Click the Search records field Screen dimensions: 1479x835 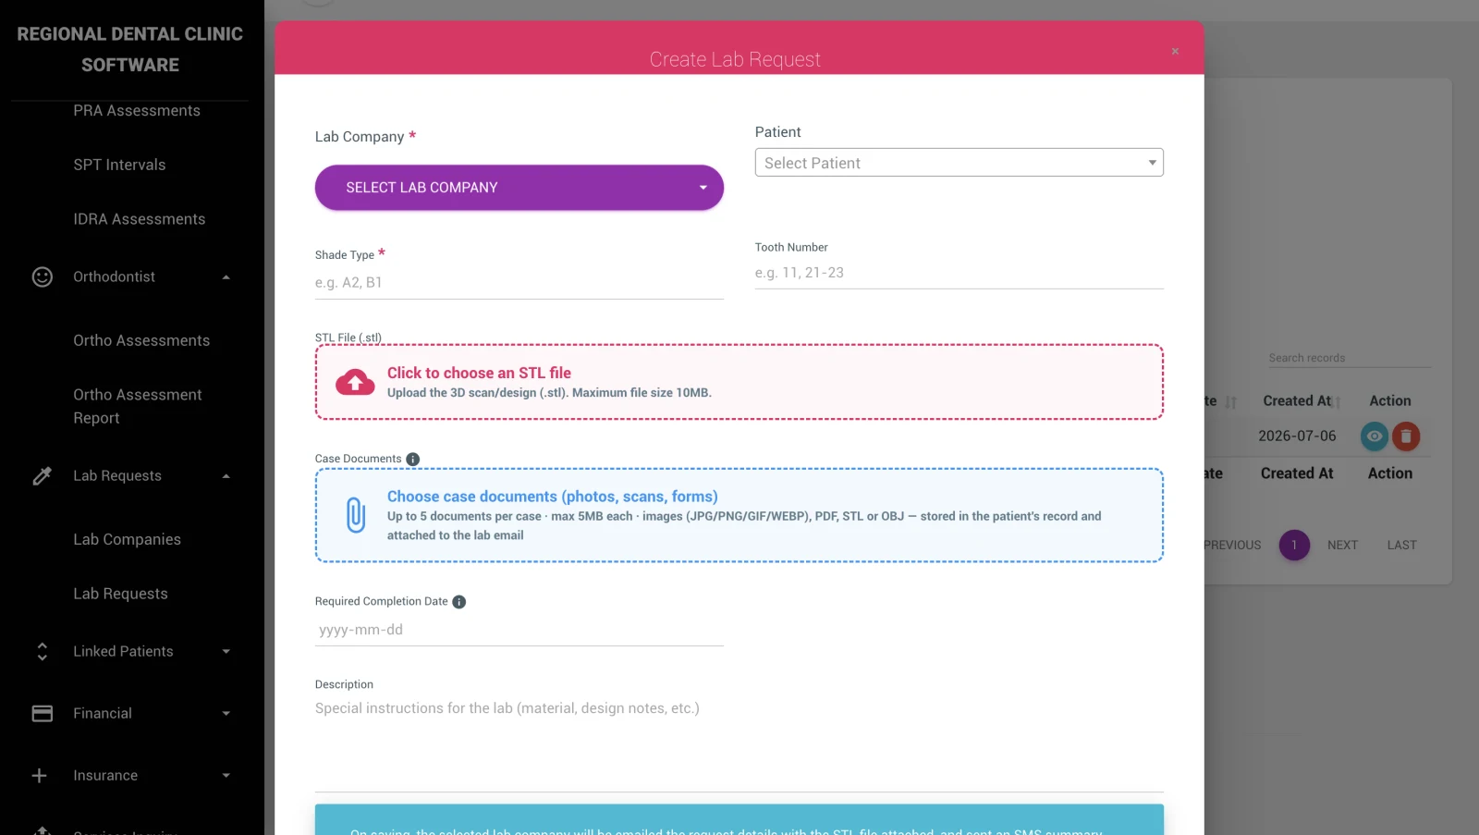[1350, 358]
